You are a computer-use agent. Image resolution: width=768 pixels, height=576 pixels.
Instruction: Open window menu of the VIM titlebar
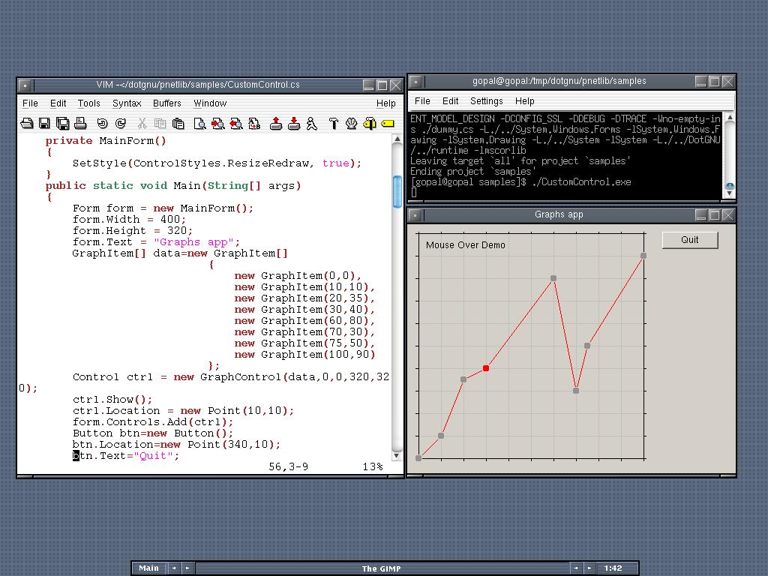(x=24, y=85)
